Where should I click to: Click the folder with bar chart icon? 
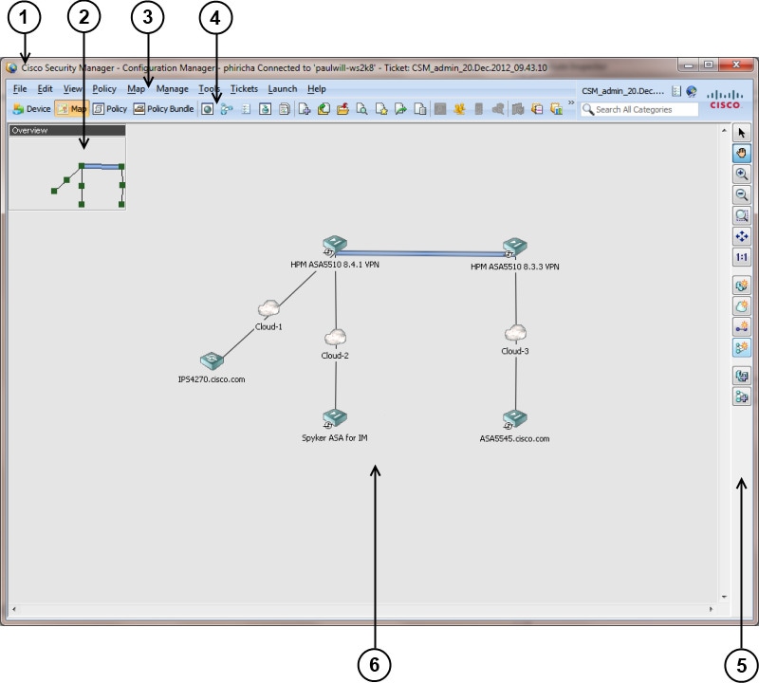pos(557,109)
